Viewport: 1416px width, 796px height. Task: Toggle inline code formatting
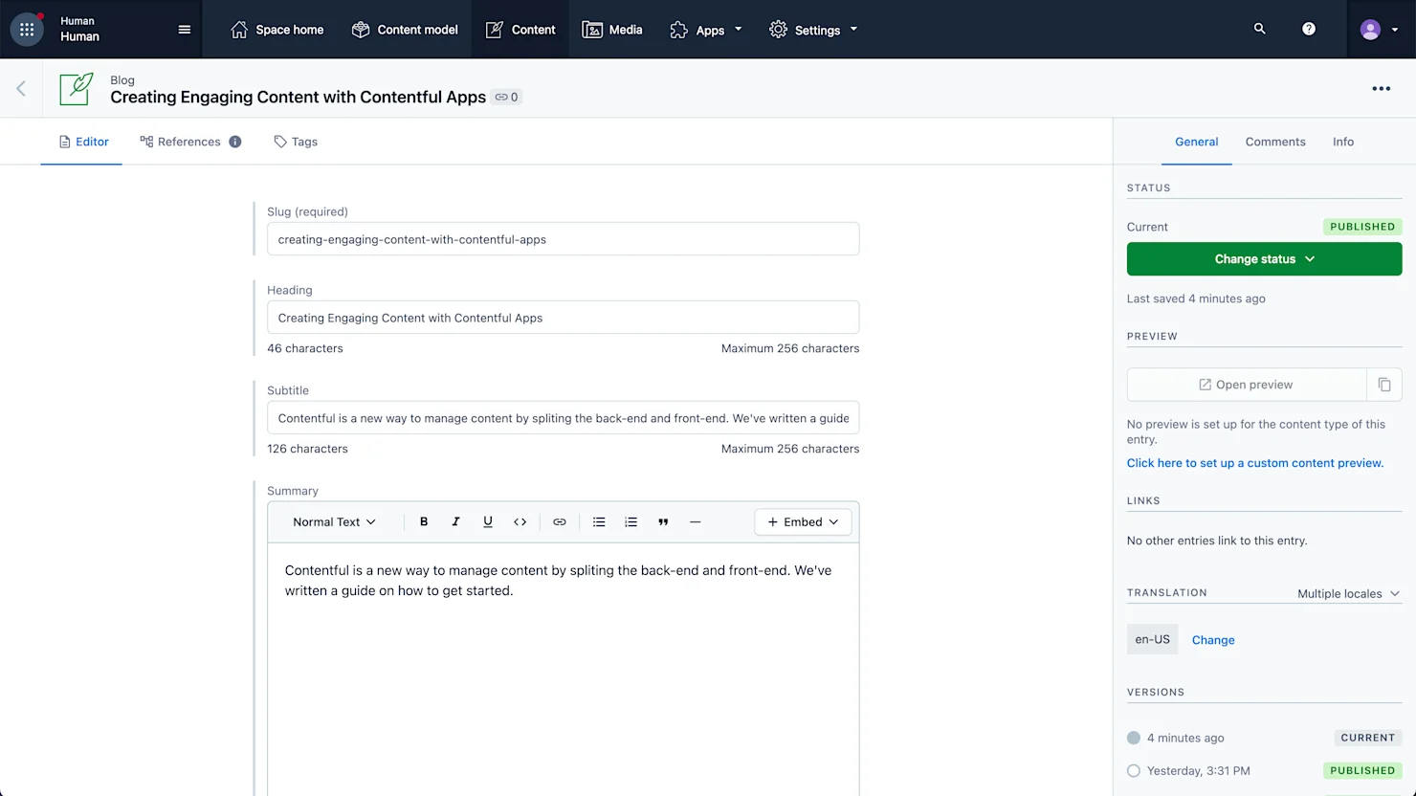click(x=520, y=522)
